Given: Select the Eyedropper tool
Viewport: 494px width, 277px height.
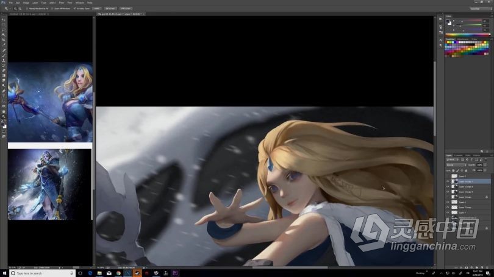Looking at the screenshot, I should (x=4, y=45).
